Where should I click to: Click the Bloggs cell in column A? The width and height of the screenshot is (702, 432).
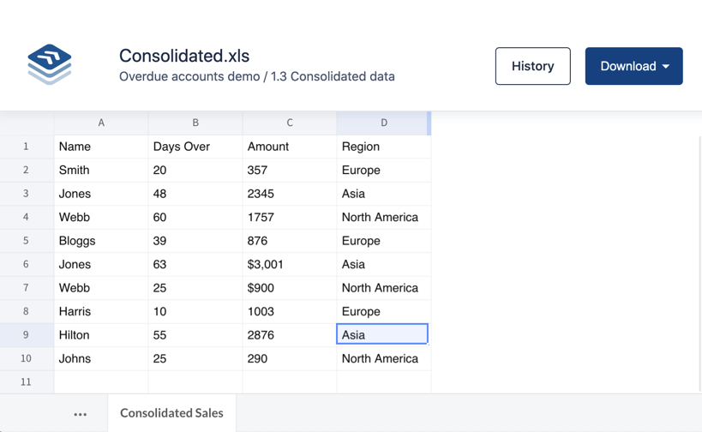click(x=101, y=241)
